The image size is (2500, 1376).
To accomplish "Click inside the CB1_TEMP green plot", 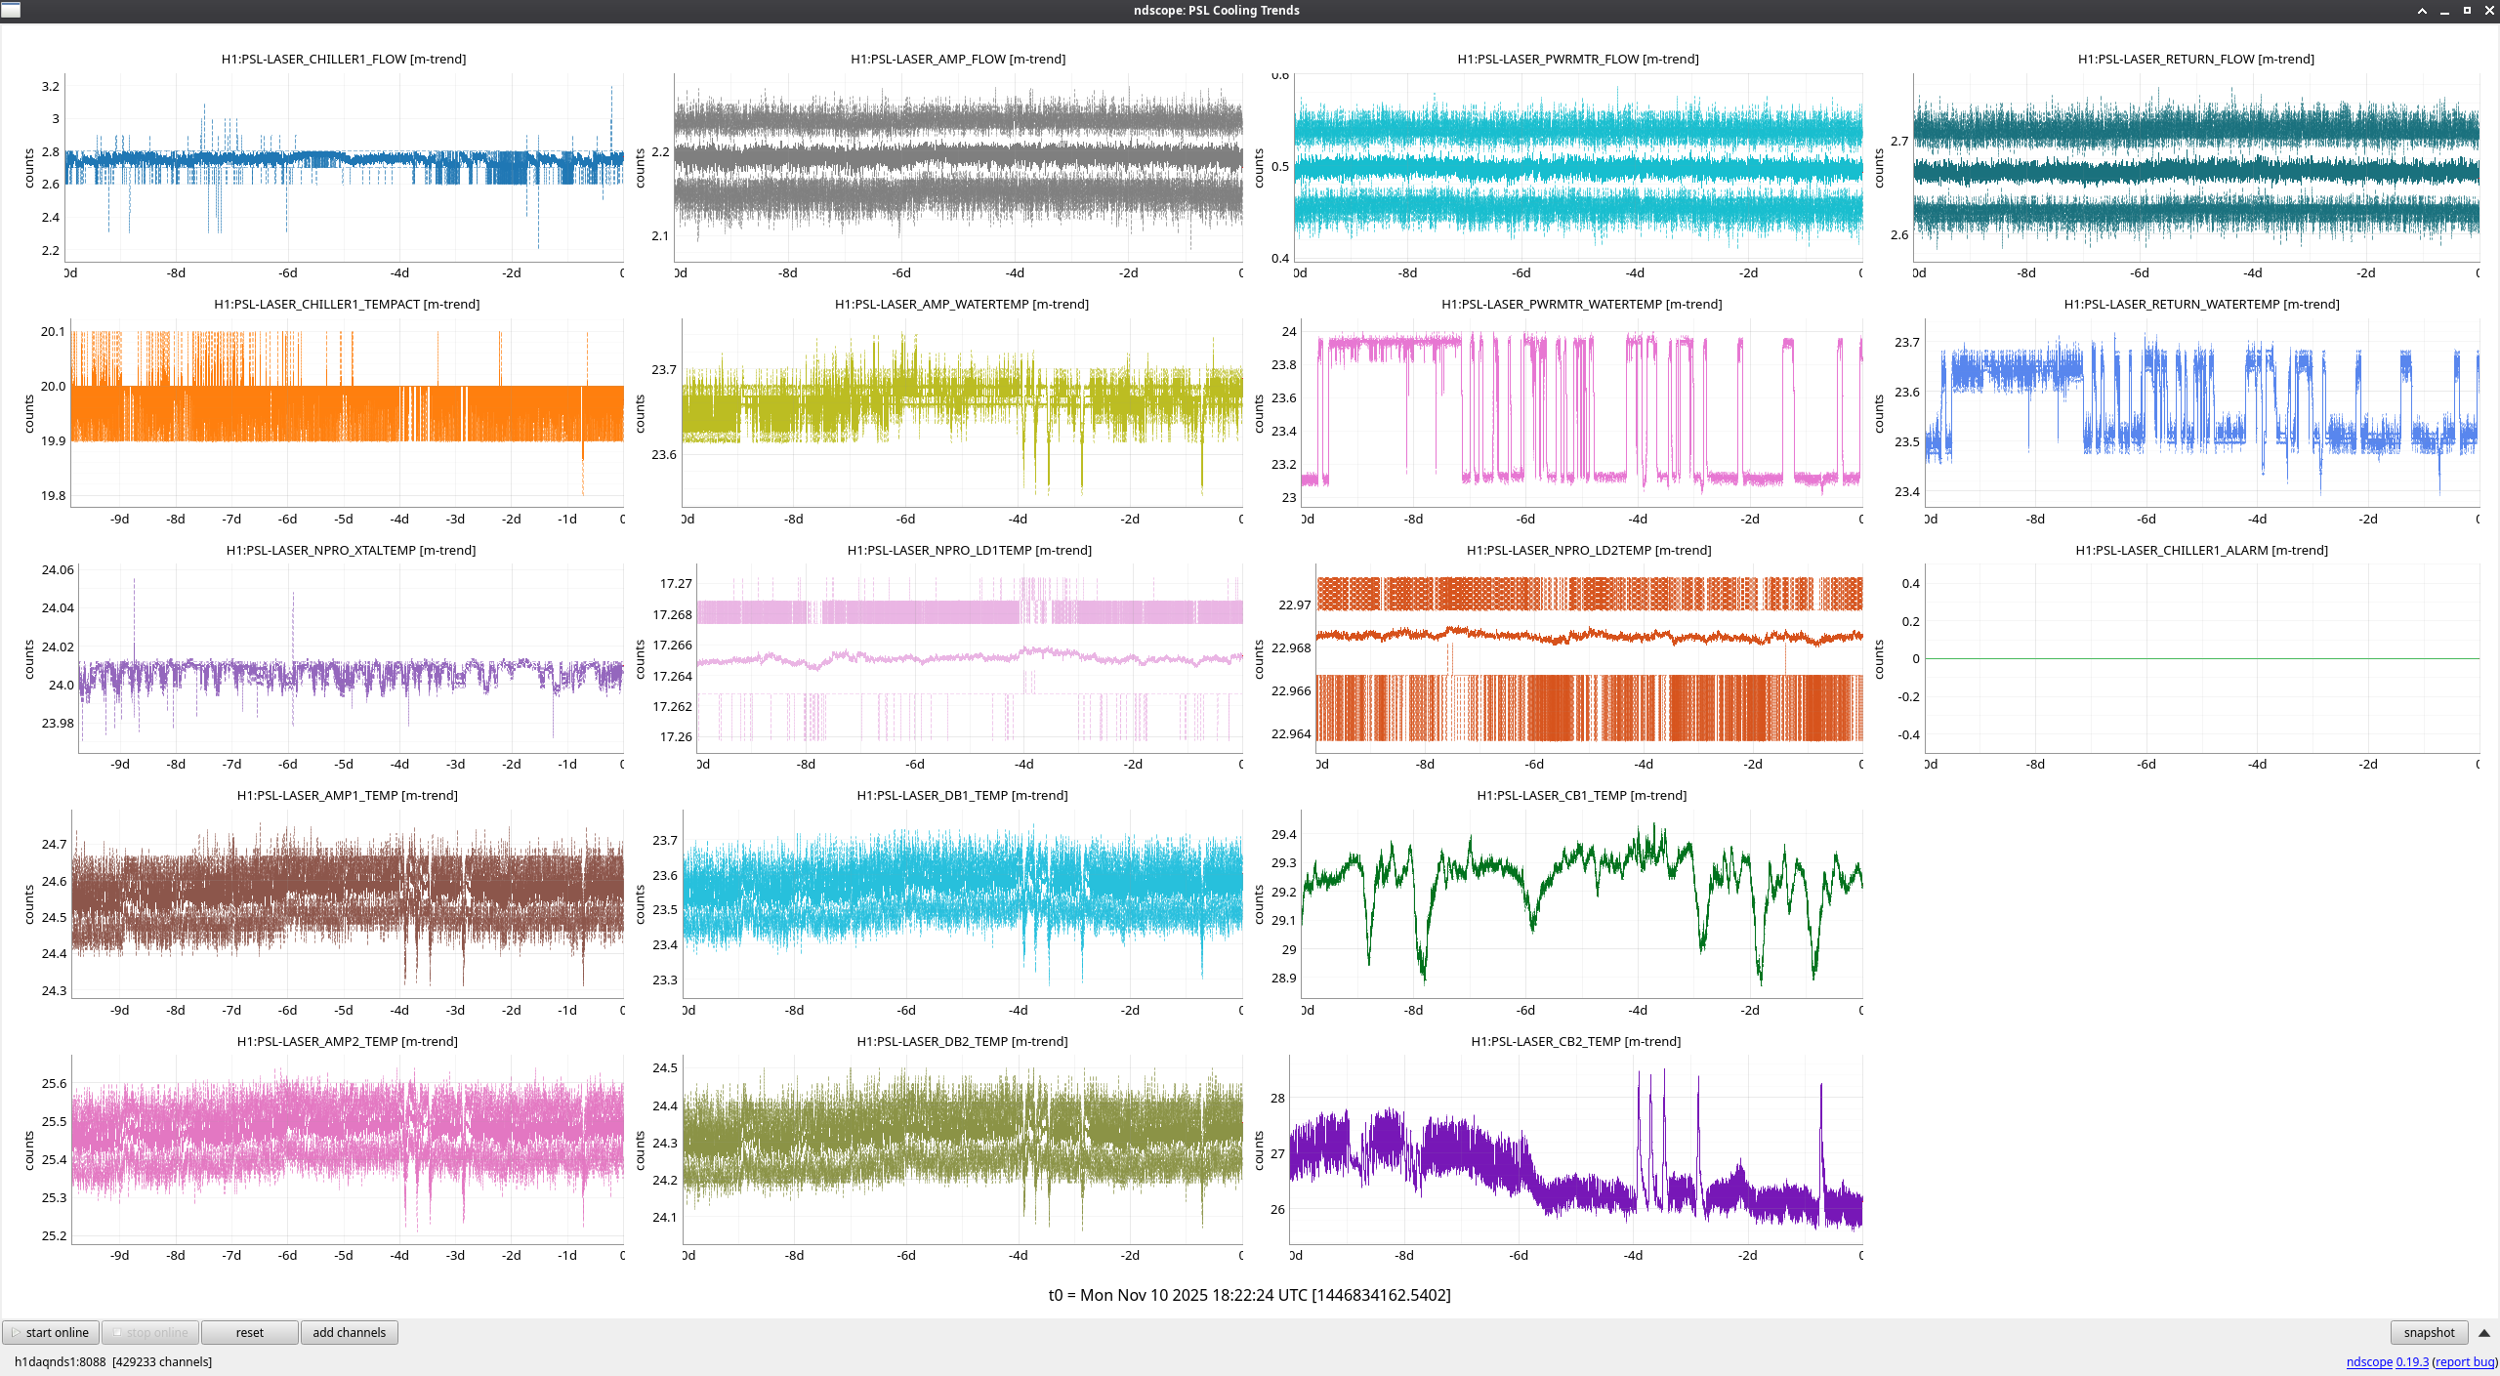I will pyautogui.click(x=1582, y=903).
